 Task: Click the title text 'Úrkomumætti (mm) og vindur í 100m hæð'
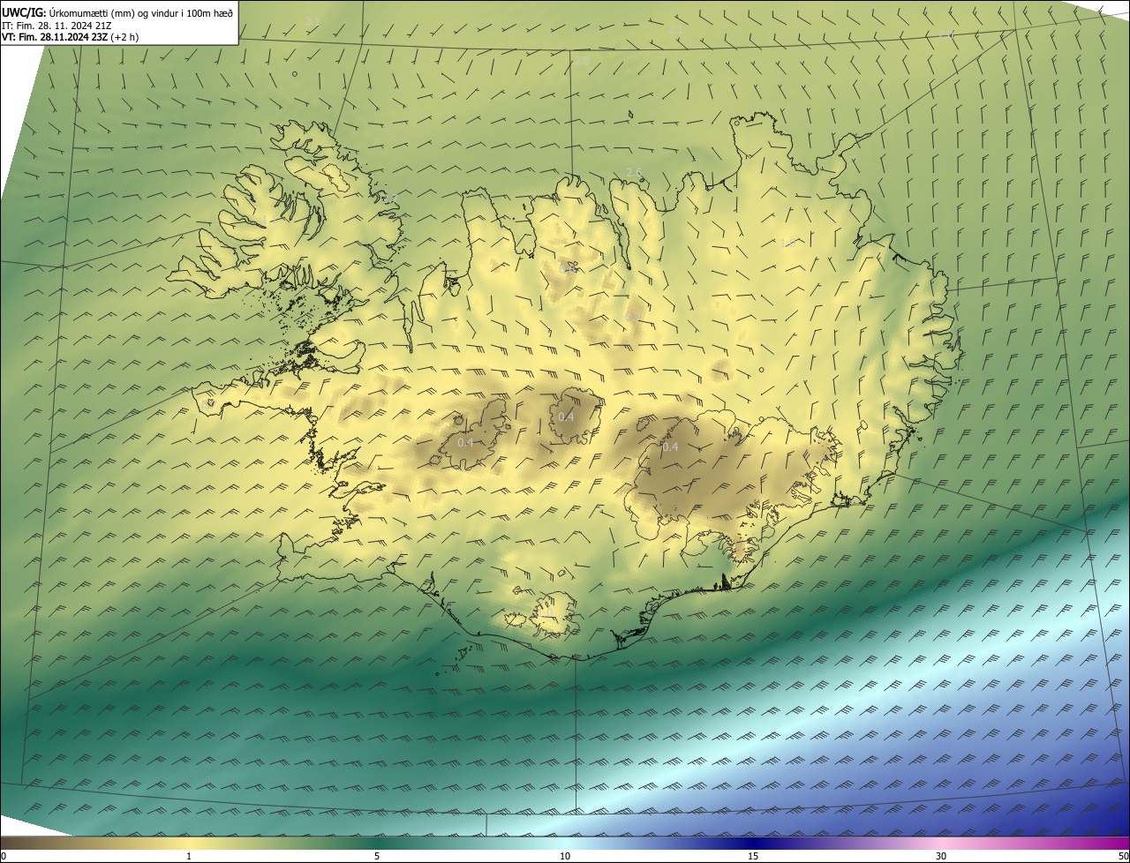pyautogui.click(x=141, y=12)
